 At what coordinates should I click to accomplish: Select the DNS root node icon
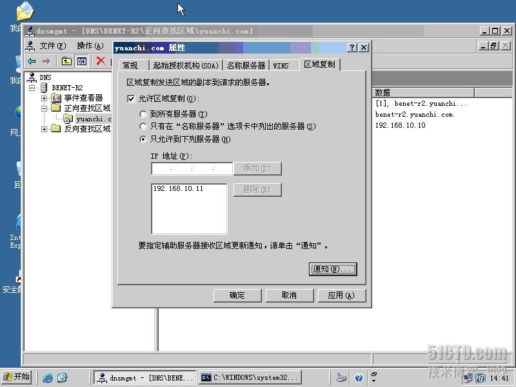pos(32,77)
